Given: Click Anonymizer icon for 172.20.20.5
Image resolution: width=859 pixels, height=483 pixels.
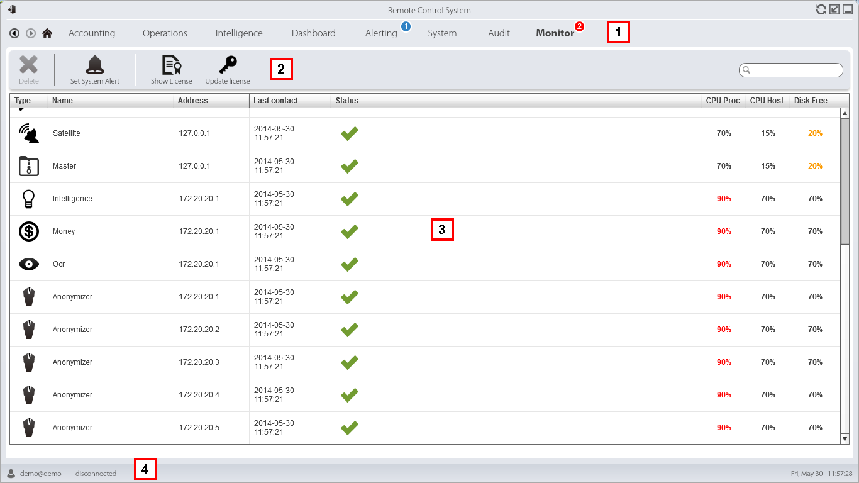Looking at the screenshot, I should coord(29,428).
